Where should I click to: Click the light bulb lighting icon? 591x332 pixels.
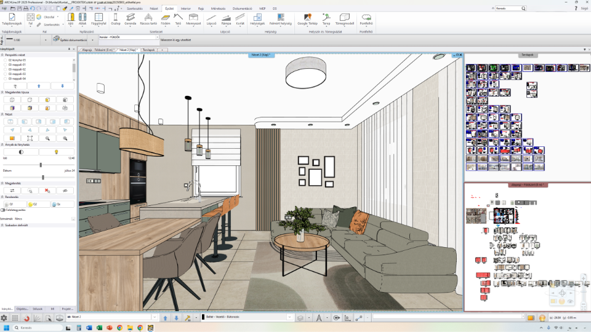(x=57, y=151)
